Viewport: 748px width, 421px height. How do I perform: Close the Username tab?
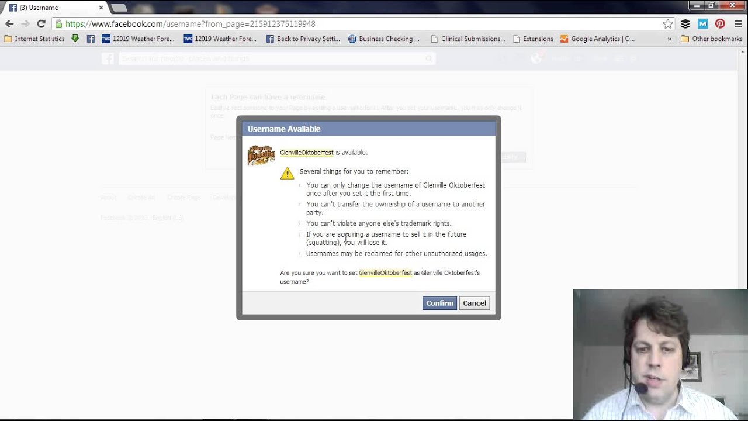[x=101, y=8]
